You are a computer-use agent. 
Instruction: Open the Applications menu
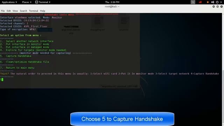click(x=9, y=2)
